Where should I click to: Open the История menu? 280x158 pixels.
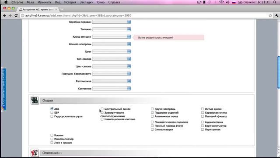tap(70, 2)
